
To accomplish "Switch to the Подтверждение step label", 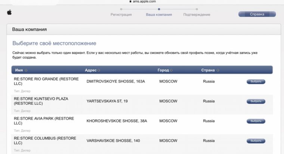I will (197, 15).
